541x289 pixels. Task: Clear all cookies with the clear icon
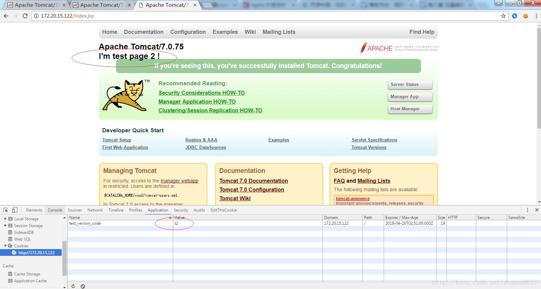pos(83,286)
